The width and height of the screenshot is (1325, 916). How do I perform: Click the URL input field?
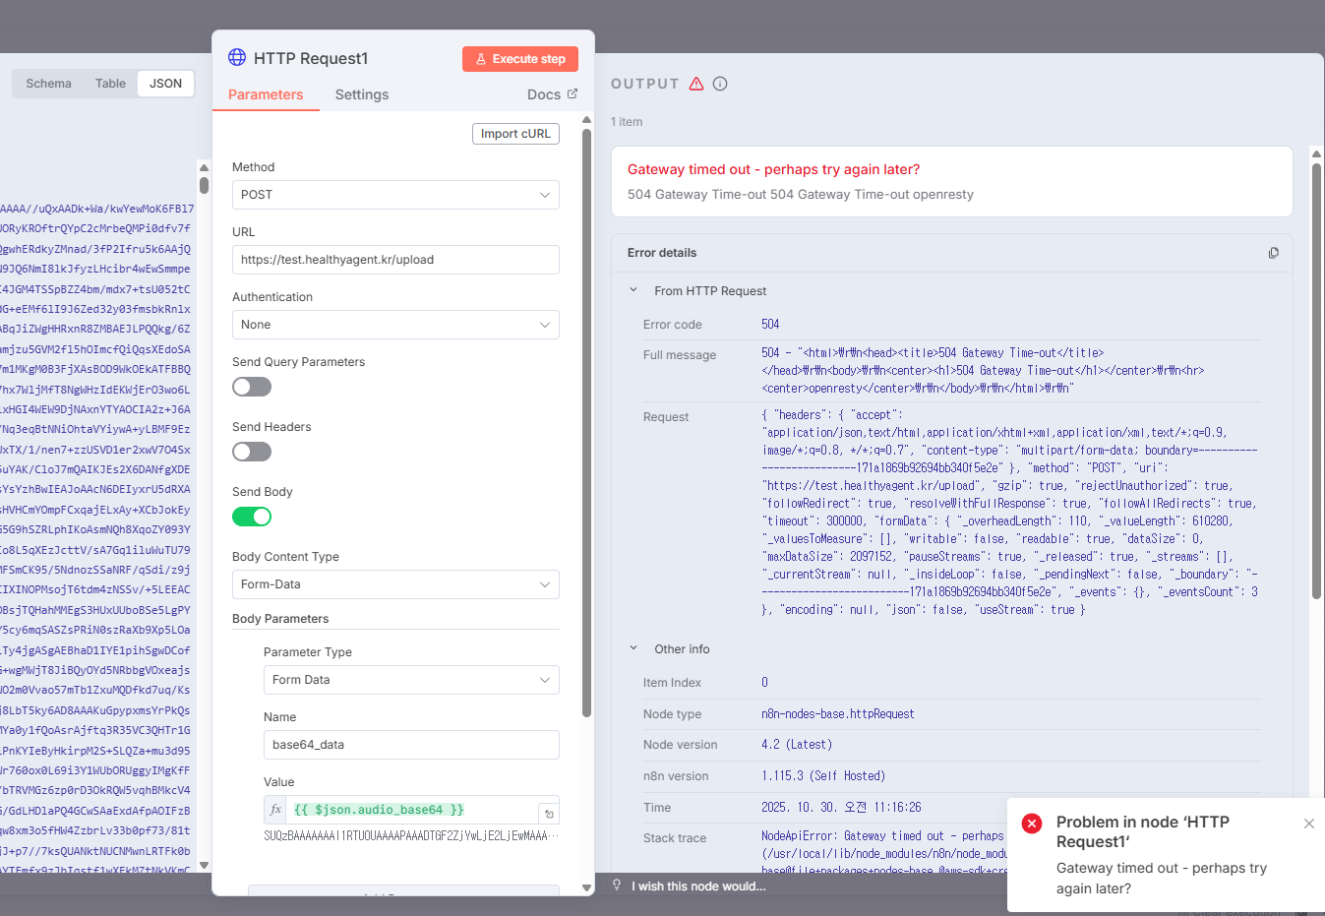tap(395, 260)
